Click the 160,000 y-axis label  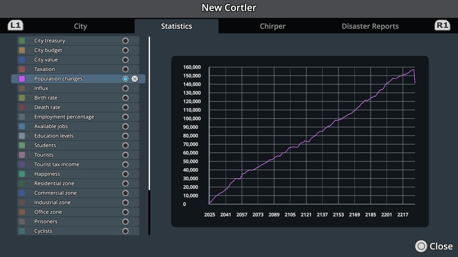192,67
